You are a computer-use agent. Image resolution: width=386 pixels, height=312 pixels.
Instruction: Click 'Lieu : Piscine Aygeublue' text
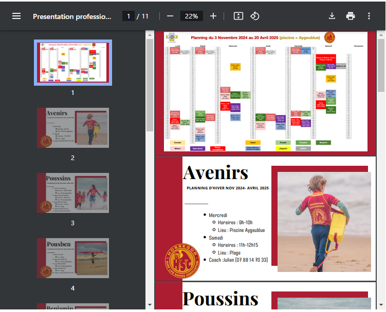tap(241, 230)
